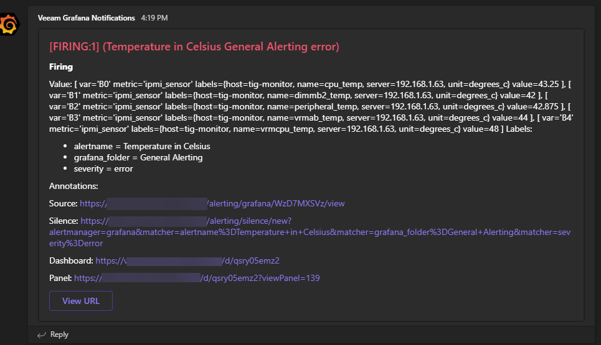Click the 4:19 PM timestamp
601x345 pixels.
[154, 18]
